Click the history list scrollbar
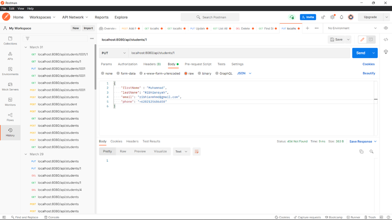 tap(95, 67)
